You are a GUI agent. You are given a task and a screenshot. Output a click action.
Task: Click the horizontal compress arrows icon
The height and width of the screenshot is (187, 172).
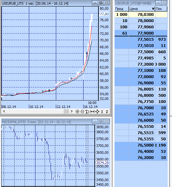tap(92, 112)
